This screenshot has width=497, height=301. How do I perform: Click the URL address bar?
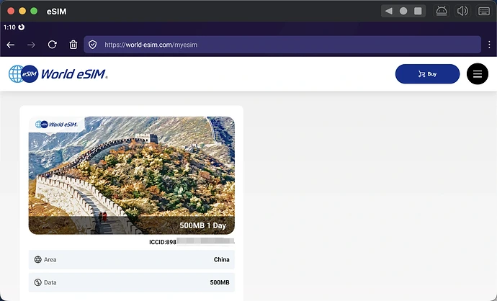288,45
